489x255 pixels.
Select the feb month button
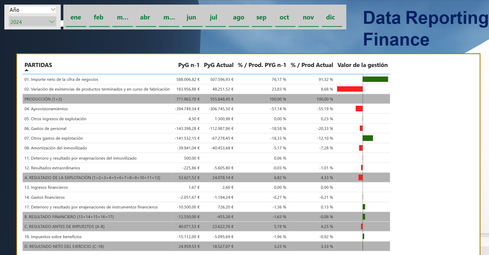99,17
